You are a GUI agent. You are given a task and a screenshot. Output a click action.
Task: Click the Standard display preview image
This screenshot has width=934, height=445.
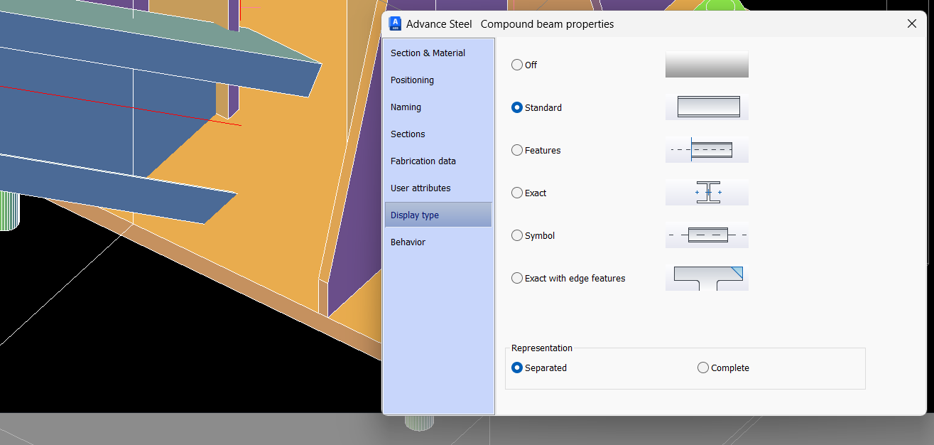pos(707,107)
